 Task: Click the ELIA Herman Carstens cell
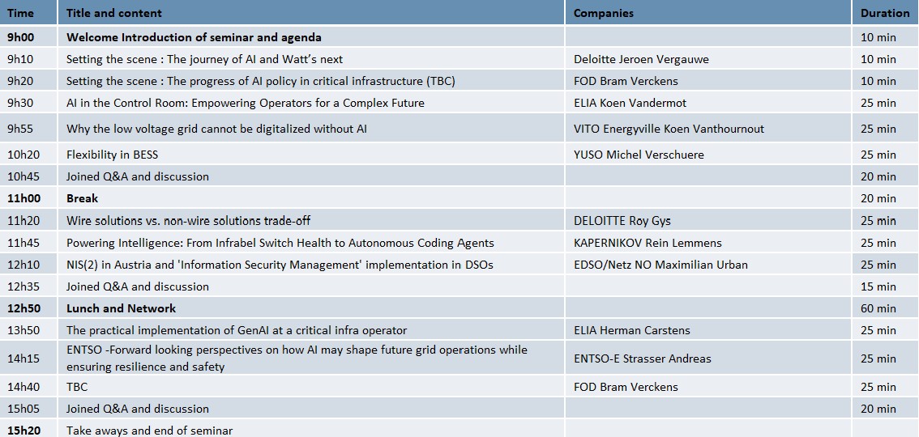point(632,330)
